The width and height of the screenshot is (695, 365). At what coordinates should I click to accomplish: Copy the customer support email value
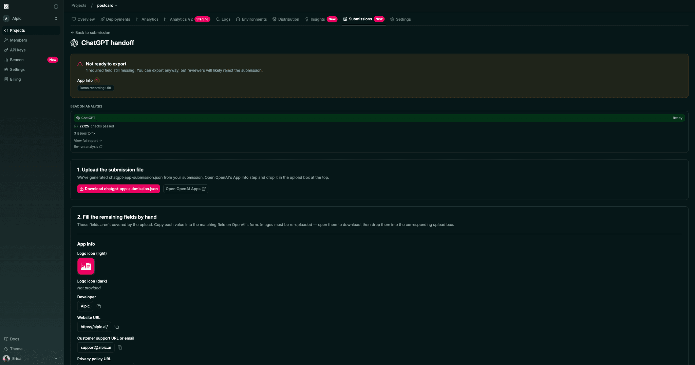[120, 348]
